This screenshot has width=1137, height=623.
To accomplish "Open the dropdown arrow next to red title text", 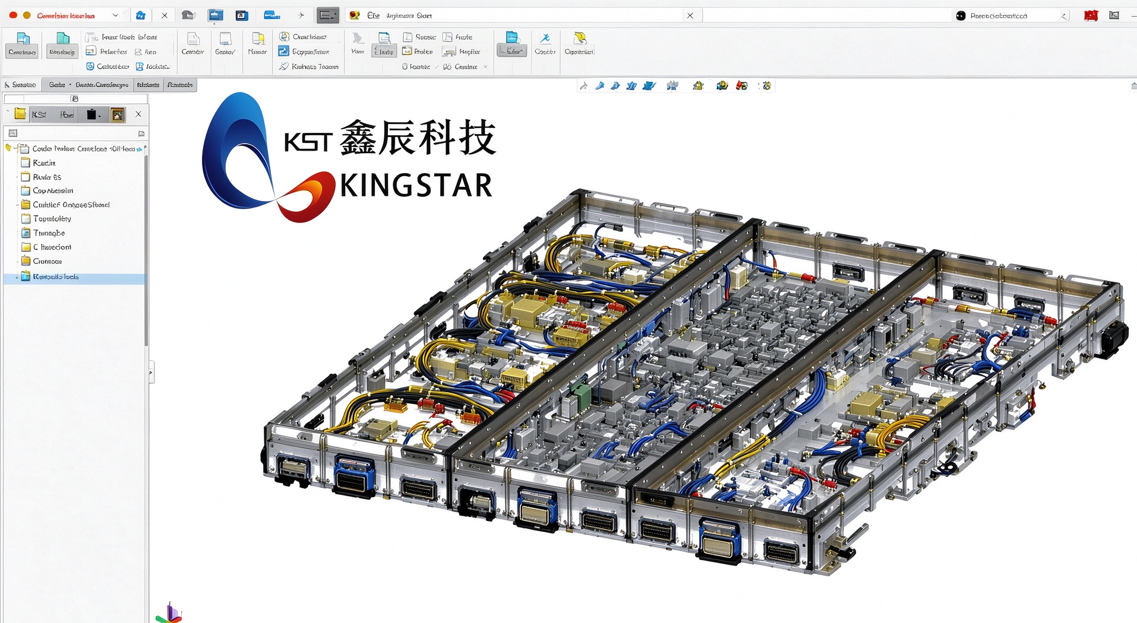I will [x=115, y=15].
